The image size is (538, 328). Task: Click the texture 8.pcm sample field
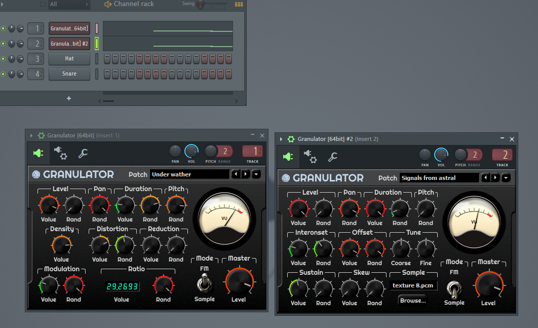click(x=413, y=285)
